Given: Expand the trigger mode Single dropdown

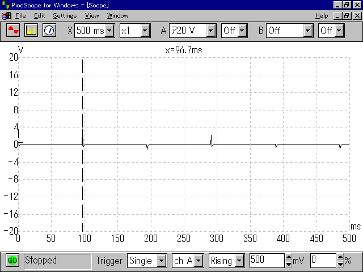Looking at the screenshot, I should [x=161, y=261].
